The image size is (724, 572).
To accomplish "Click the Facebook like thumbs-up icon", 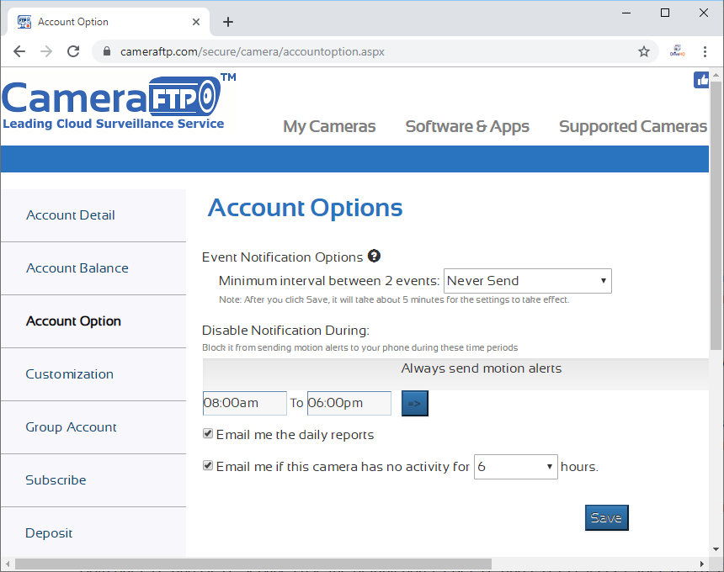I will point(701,80).
